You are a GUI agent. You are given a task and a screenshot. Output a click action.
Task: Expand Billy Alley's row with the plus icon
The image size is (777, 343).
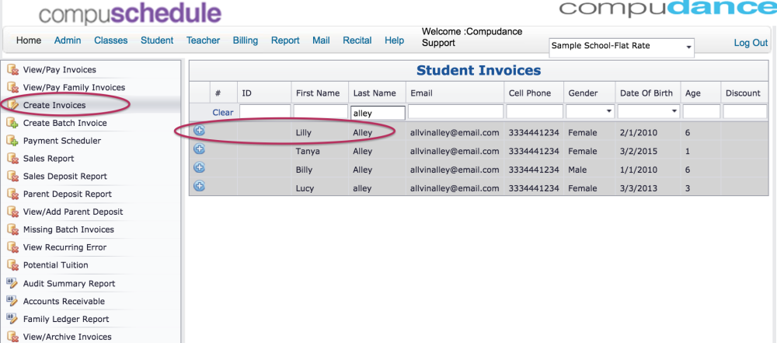click(199, 168)
